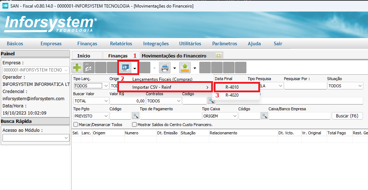Toggle Marcar/Desmarcar Todos checkbox
The width and height of the screenshot is (368, 190).
point(76,125)
